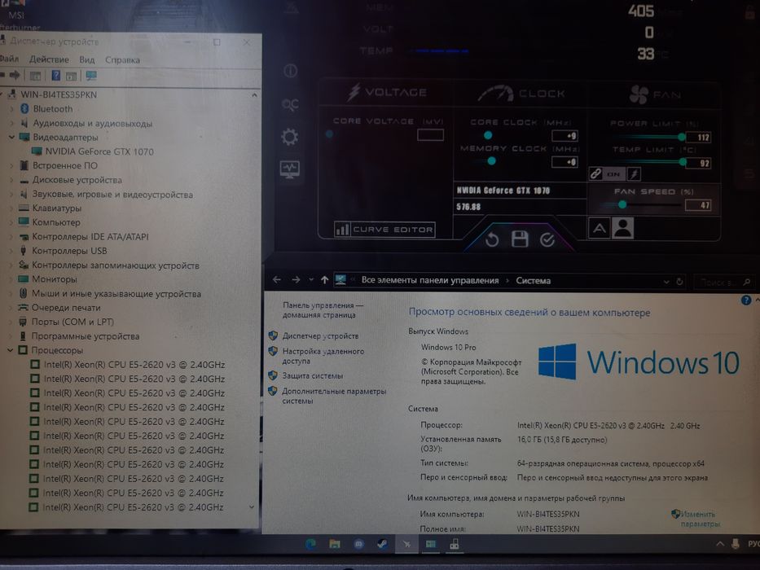Switch to Device Manager taskbar icon
760x570 pixels.
click(x=455, y=544)
